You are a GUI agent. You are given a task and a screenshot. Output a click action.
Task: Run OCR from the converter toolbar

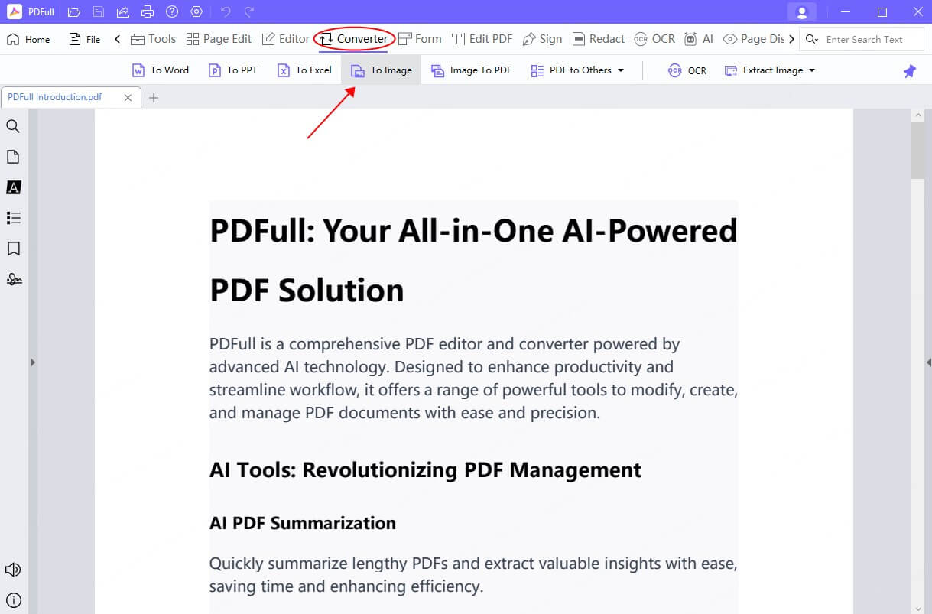tap(687, 70)
